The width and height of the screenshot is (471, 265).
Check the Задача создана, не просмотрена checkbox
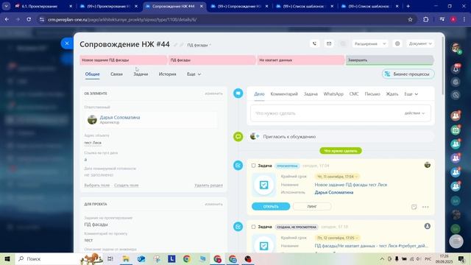(253, 227)
